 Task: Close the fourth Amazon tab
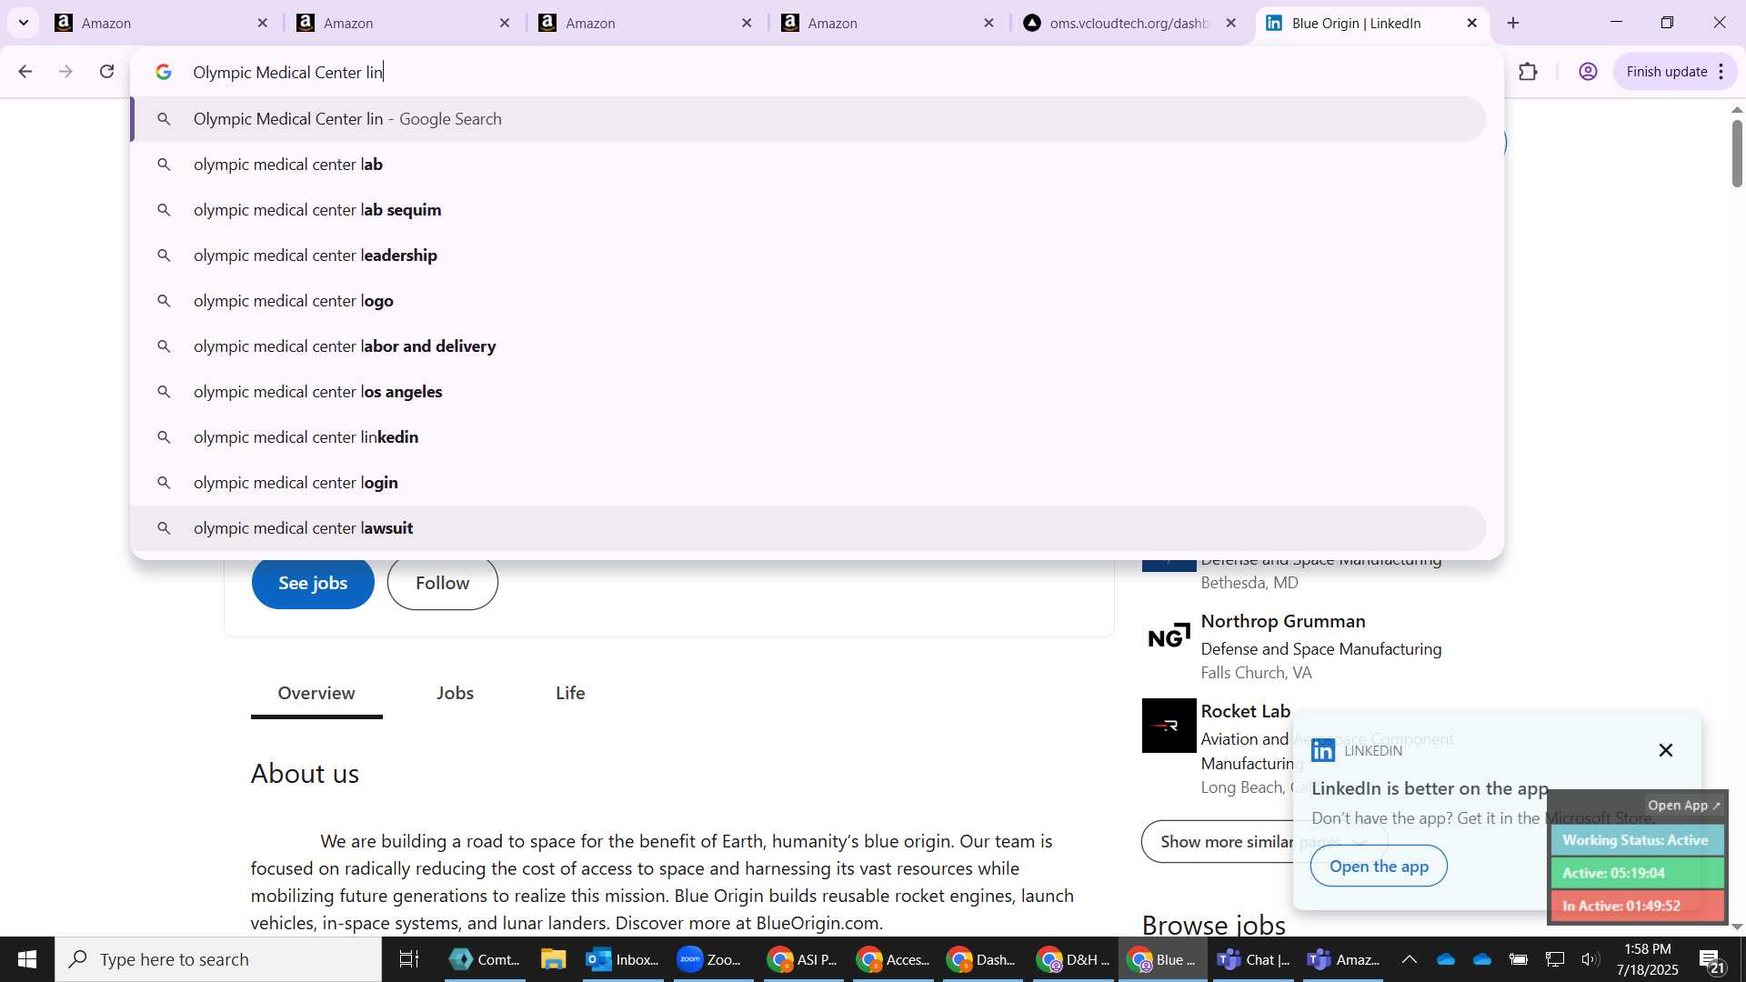coord(989,23)
